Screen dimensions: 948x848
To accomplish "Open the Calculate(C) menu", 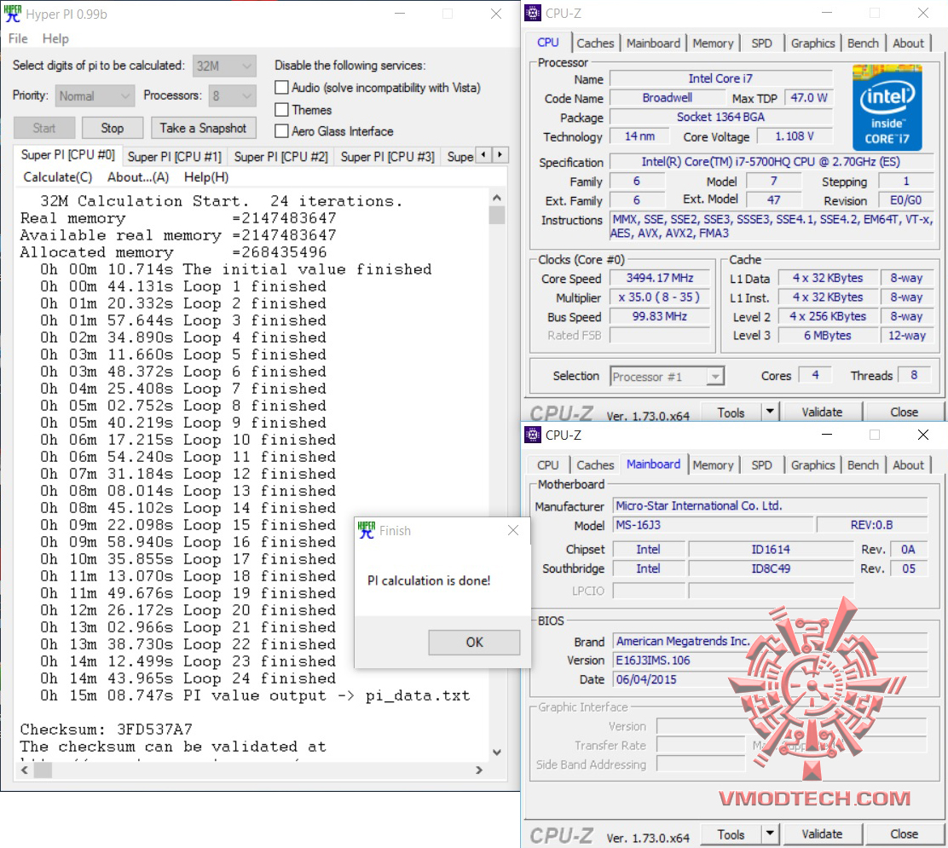I will click(x=57, y=177).
